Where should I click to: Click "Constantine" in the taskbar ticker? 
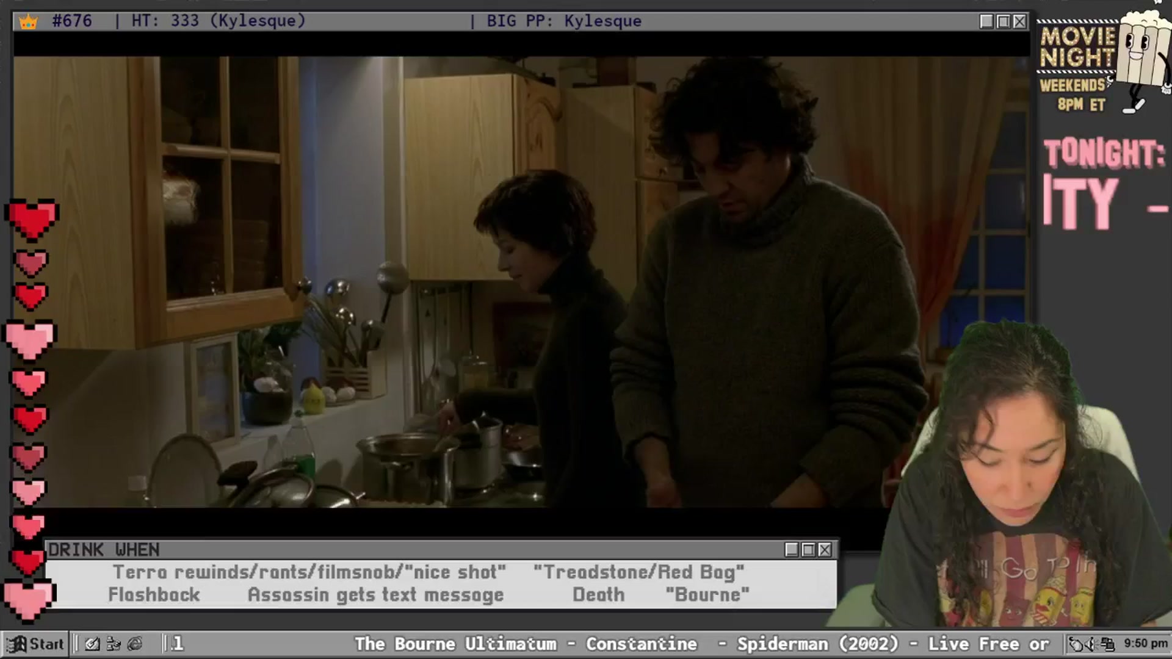[x=642, y=644]
